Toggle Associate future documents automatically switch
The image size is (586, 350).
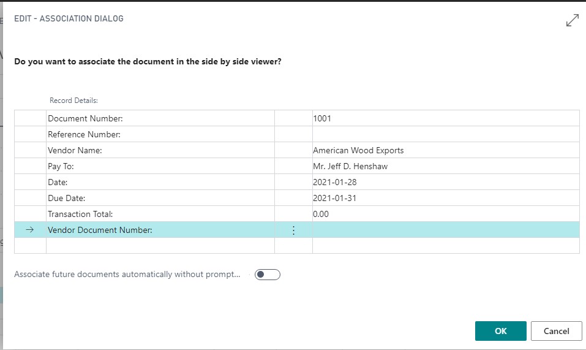coord(268,275)
